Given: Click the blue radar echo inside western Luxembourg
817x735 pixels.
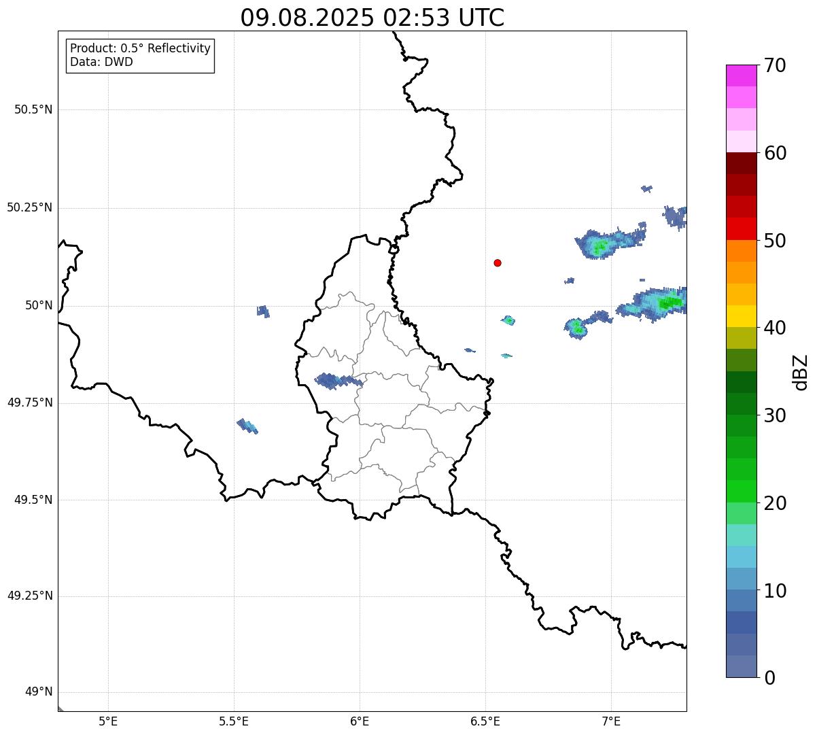Looking at the screenshot, I should 338,381.
